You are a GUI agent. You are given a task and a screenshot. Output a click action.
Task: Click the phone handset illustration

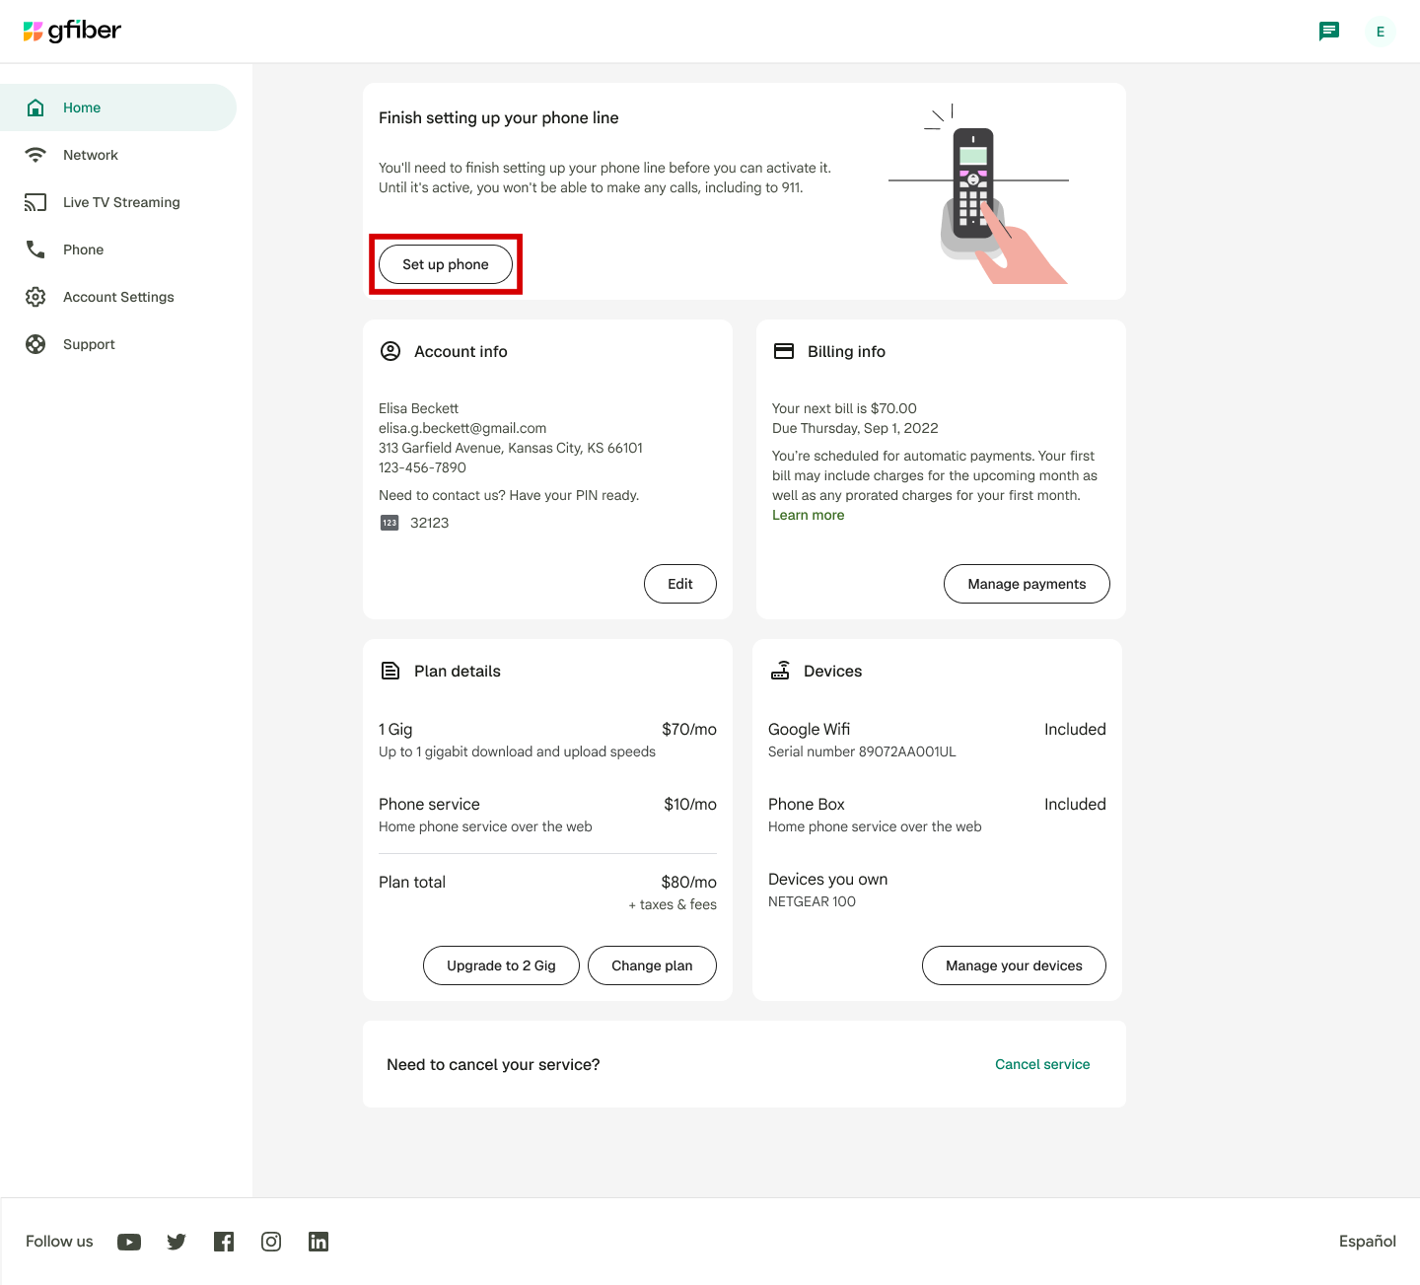[978, 194]
